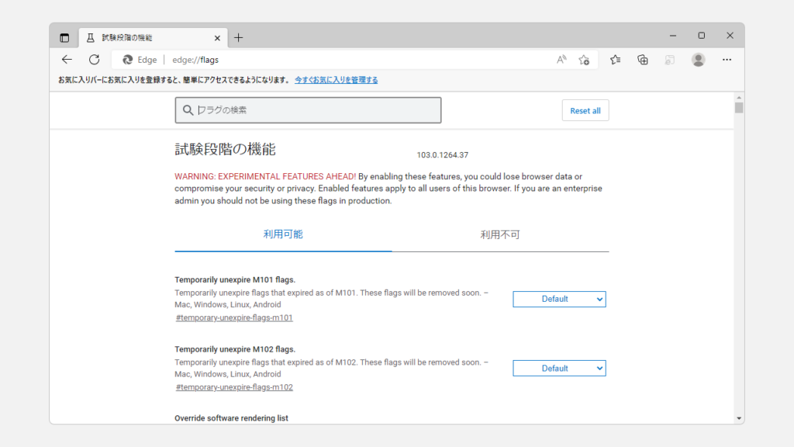This screenshot has width=794, height=447.
Task: Refresh the page with reload icon
Action: tap(94, 60)
